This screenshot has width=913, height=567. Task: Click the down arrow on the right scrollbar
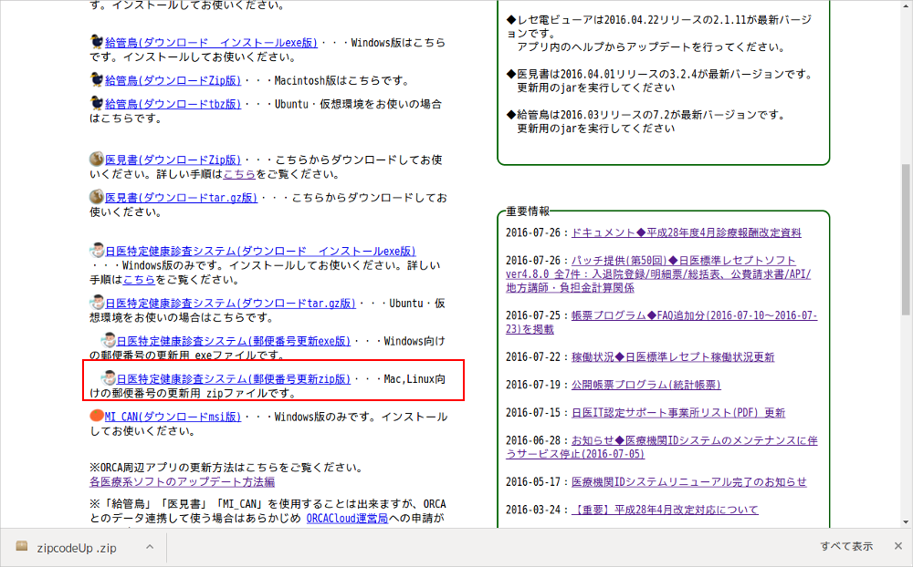[x=907, y=521]
